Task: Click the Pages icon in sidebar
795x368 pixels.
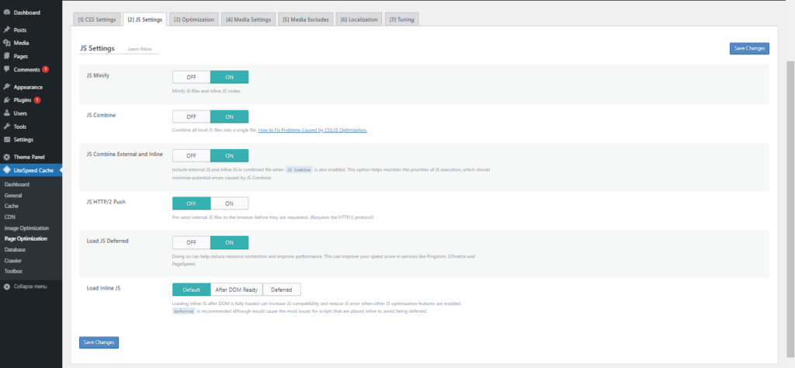Action: click(x=7, y=56)
